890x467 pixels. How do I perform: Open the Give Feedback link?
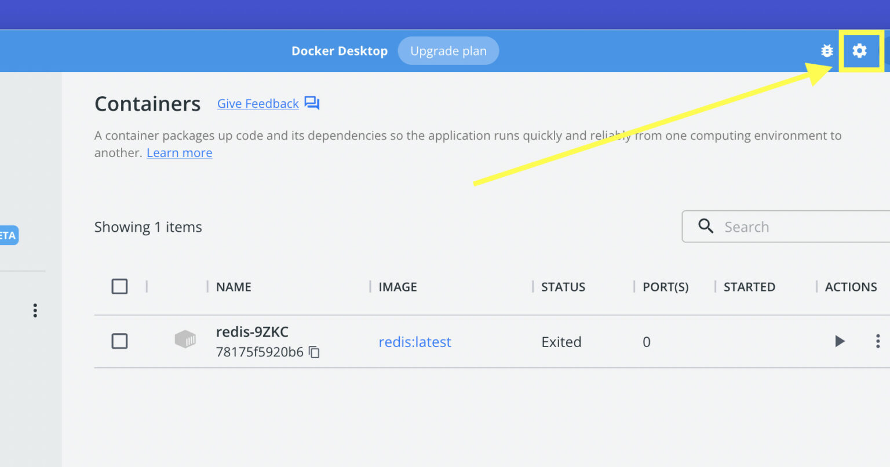(258, 104)
